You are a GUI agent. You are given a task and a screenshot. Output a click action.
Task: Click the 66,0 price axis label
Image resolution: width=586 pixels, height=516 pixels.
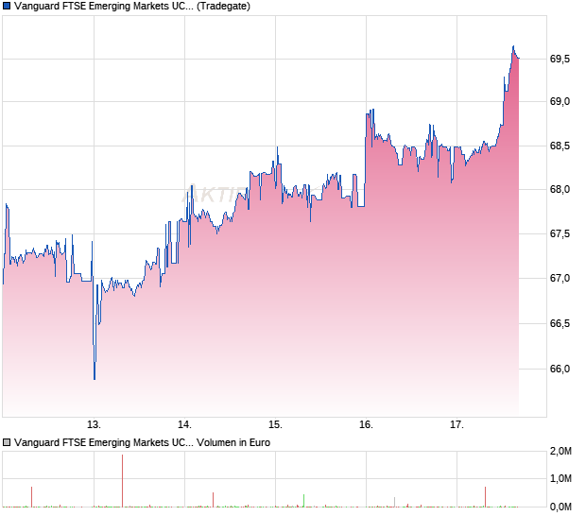pyautogui.click(x=560, y=370)
